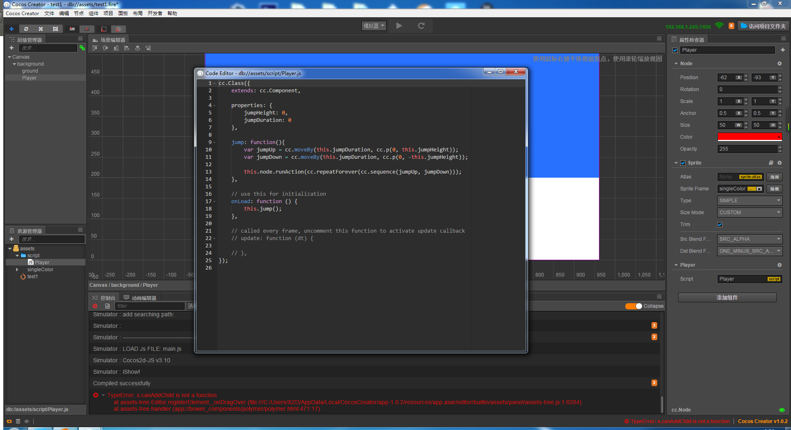The image size is (791, 430).
Task: Click the add node plus icon in hierarchy
Action: [x=11, y=48]
